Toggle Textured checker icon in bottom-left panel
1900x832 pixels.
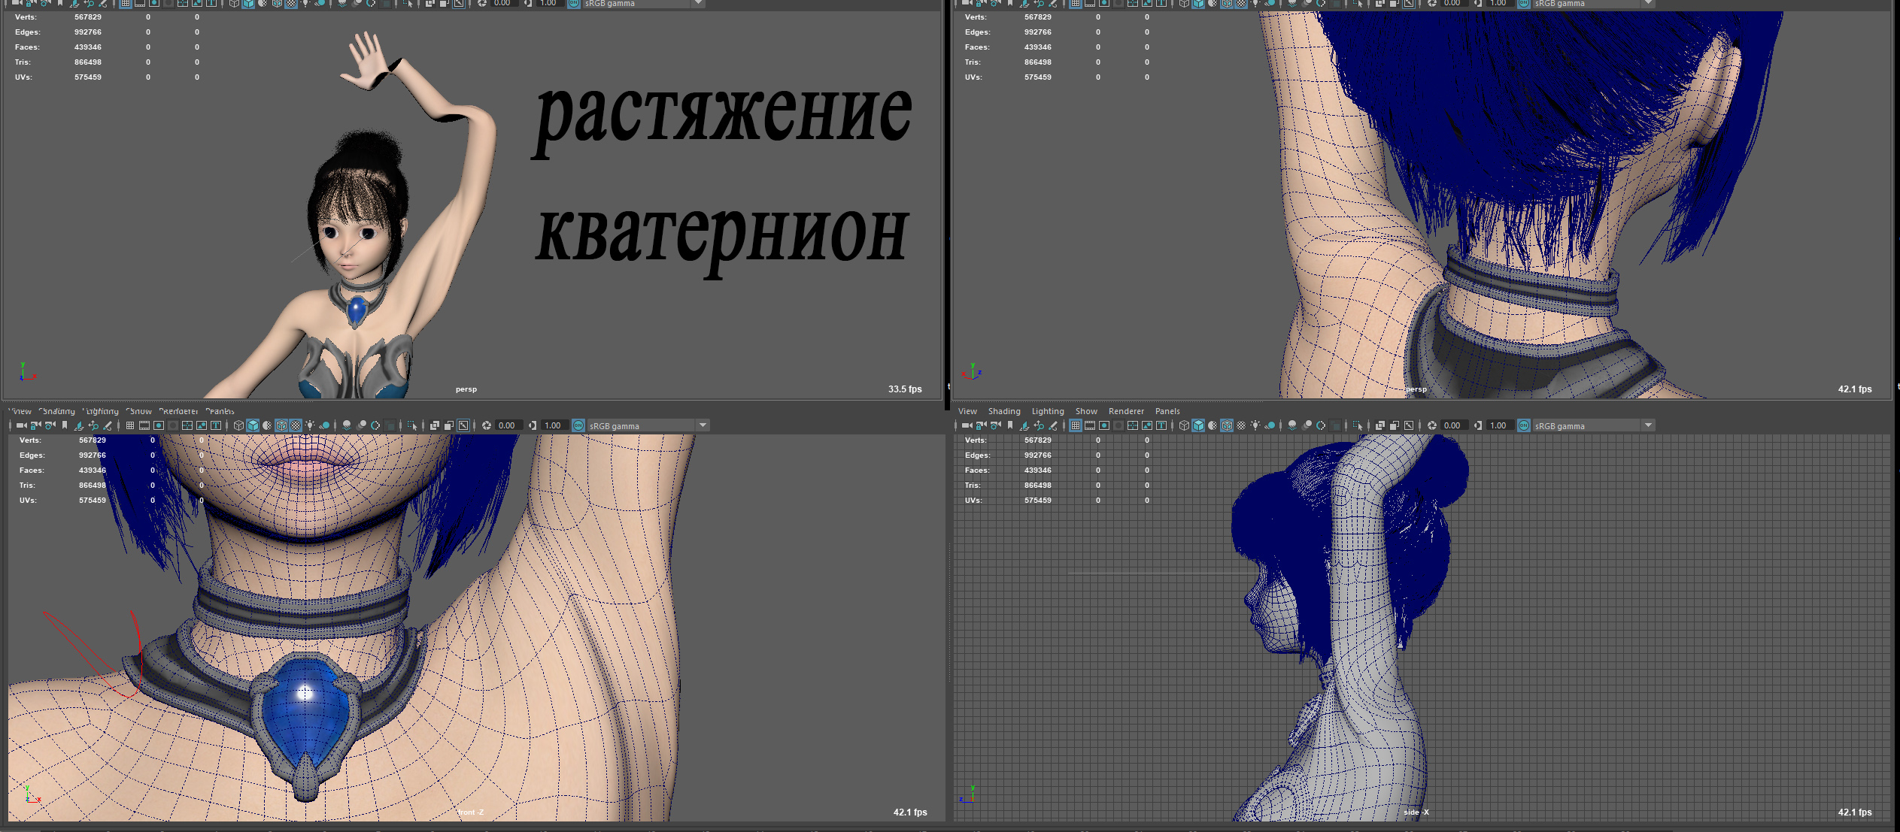coord(296,425)
